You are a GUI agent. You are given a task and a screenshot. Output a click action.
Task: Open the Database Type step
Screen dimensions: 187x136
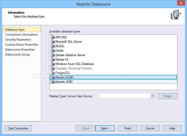(22, 30)
